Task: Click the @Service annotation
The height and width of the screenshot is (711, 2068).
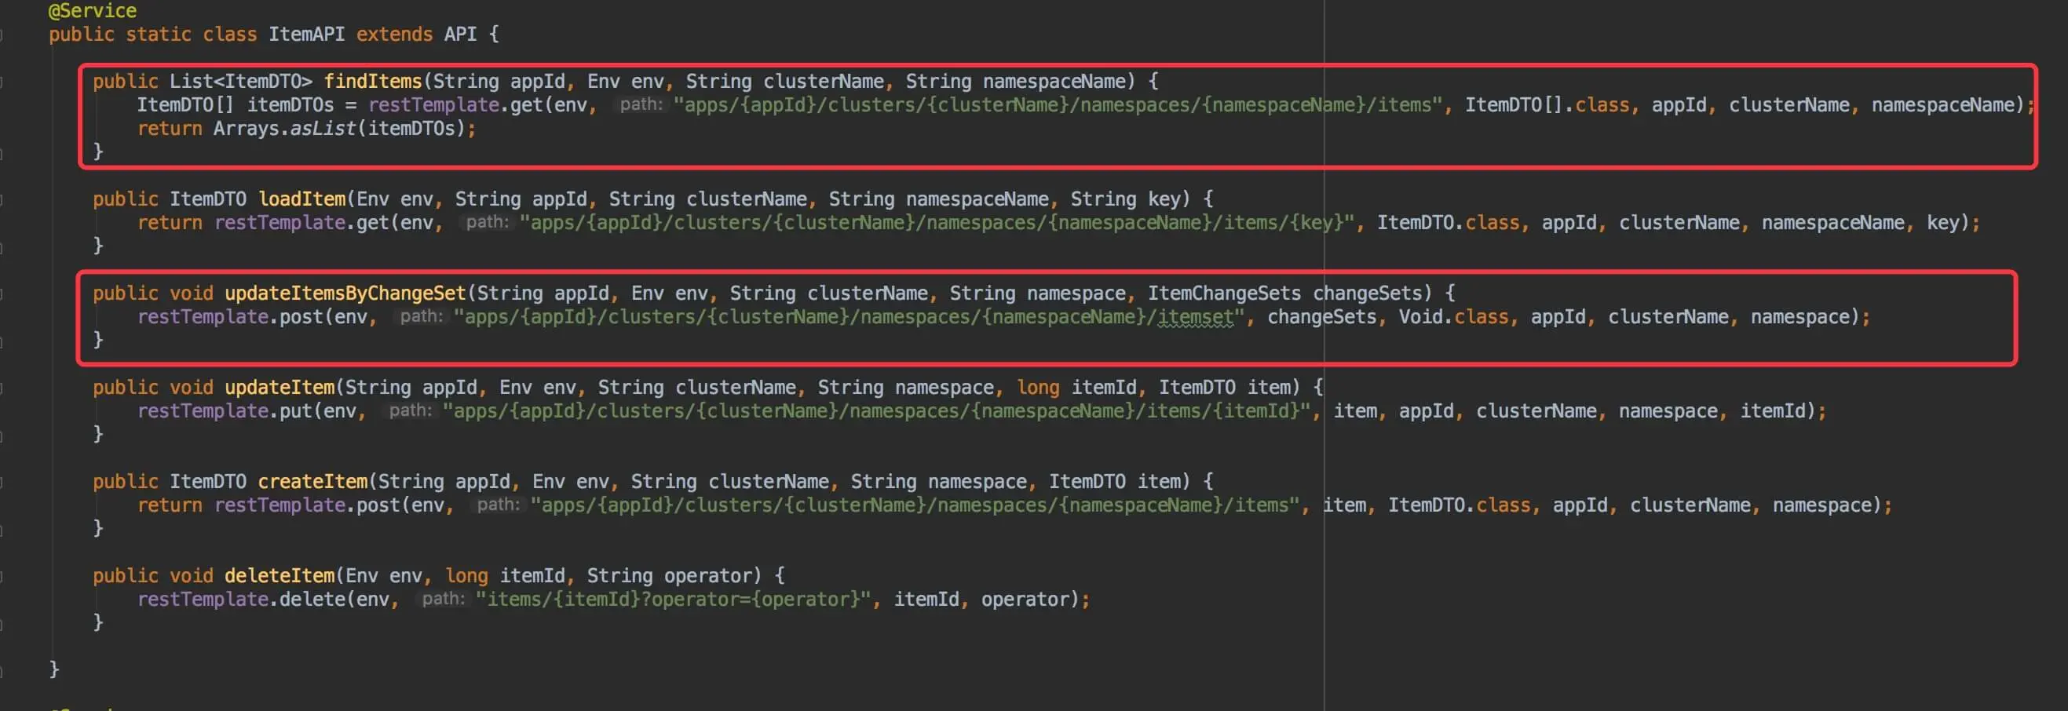Action: [93, 10]
